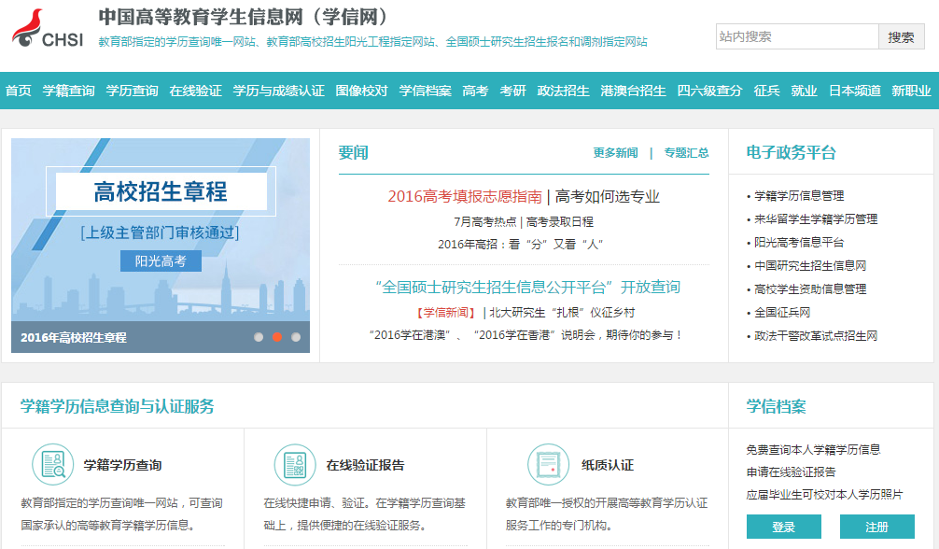The image size is (939, 549).
Task: Open 阳光高考信息平台 link
Action: 799,243
